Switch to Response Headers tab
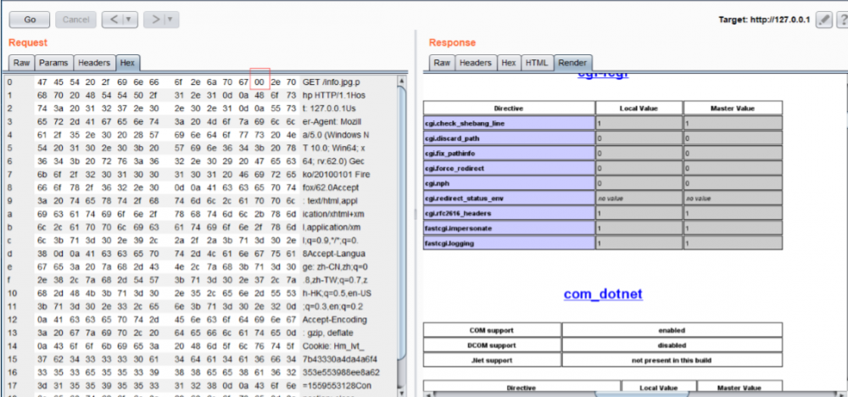848x397 pixels. click(476, 63)
